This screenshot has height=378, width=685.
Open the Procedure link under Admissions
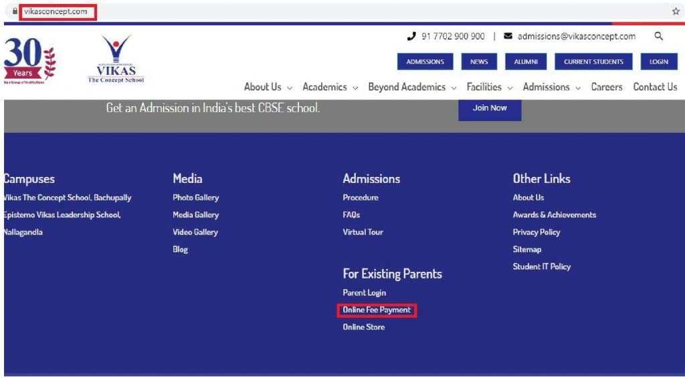361,198
